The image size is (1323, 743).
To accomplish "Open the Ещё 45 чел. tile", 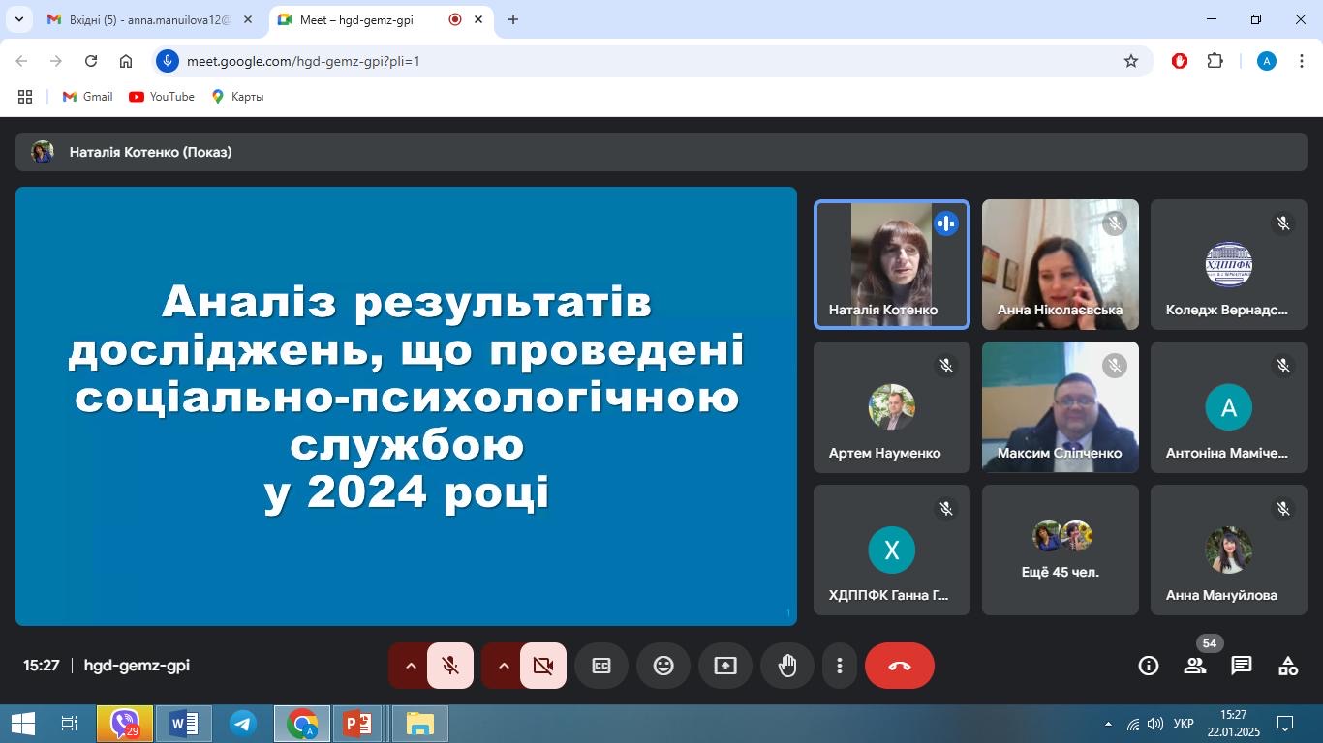I will coord(1061,550).
